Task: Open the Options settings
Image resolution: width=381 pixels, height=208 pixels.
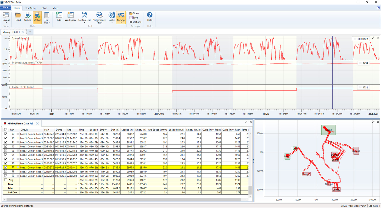Action: coord(135,22)
